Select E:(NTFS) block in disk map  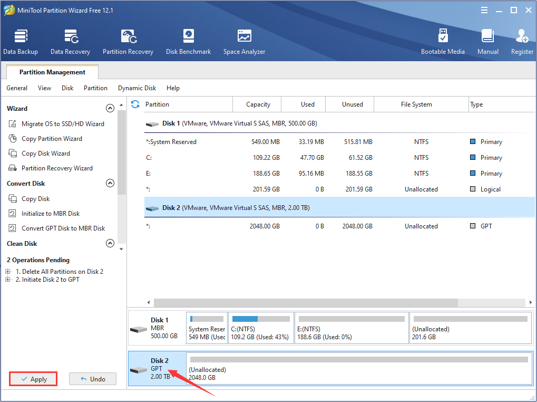click(x=352, y=328)
